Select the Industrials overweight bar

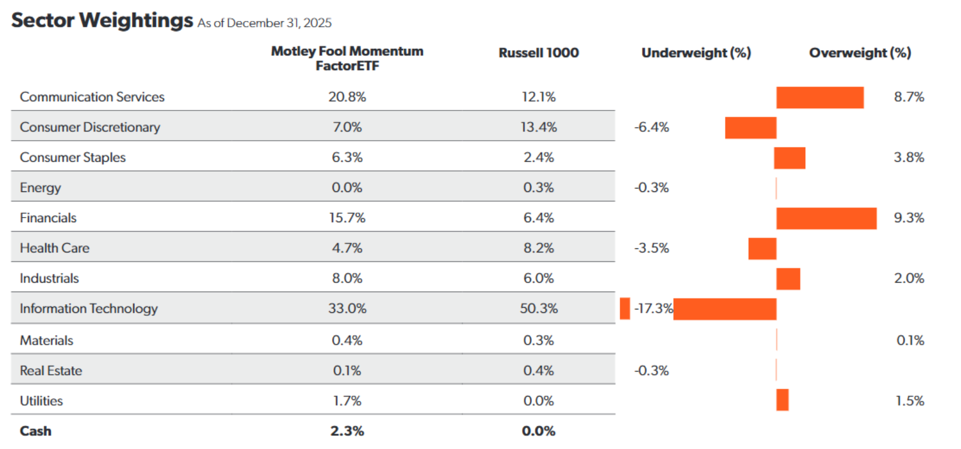[x=788, y=279]
